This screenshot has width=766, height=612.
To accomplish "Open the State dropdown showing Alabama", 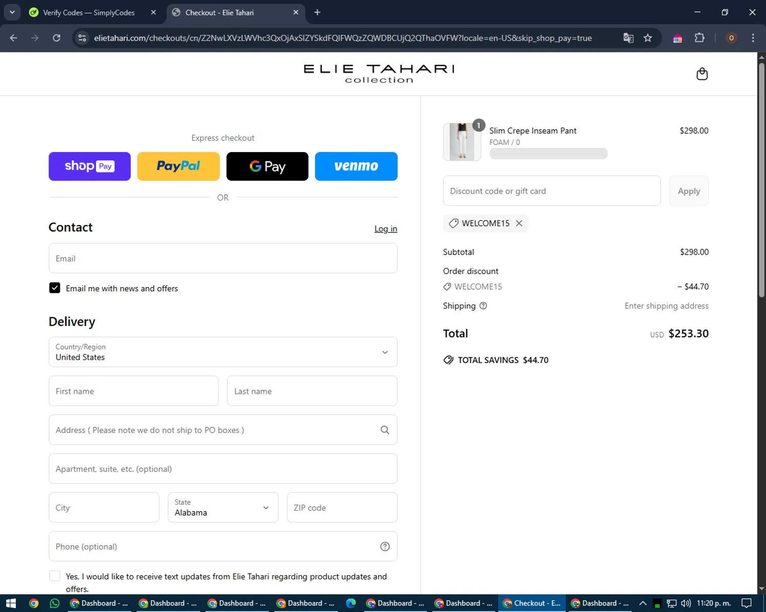I will 223,507.
